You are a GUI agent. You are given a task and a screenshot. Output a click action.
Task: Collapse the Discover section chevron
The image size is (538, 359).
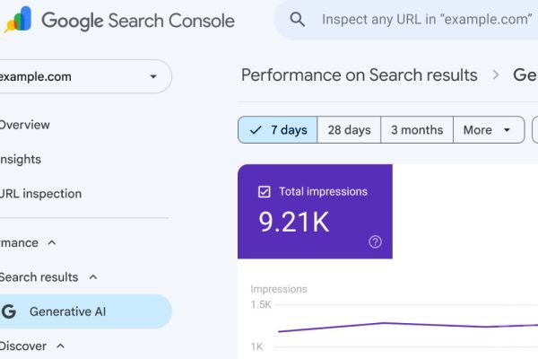[x=60, y=346]
